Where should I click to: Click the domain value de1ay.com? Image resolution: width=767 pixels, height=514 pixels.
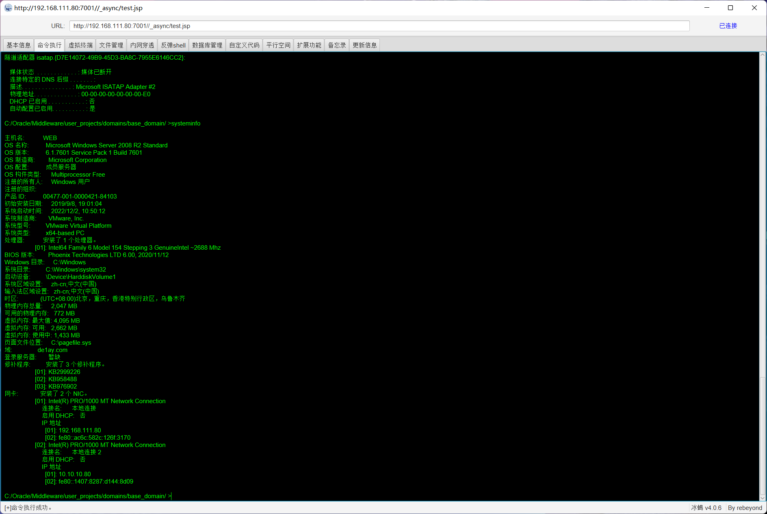pyautogui.click(x=52, y=350)
